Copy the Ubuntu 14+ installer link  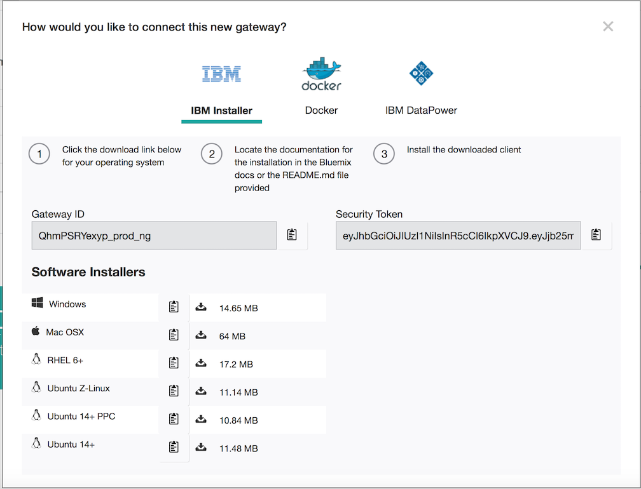[x=174, y=447]
